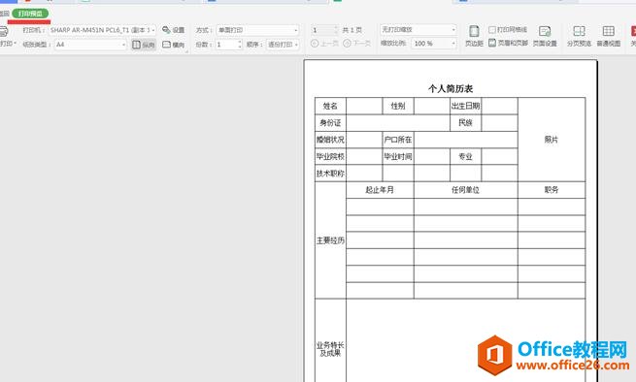The width and height of the screenshot is (636, 382).
Task: Click the 任何单位 column header
Action: coord(466,190)
